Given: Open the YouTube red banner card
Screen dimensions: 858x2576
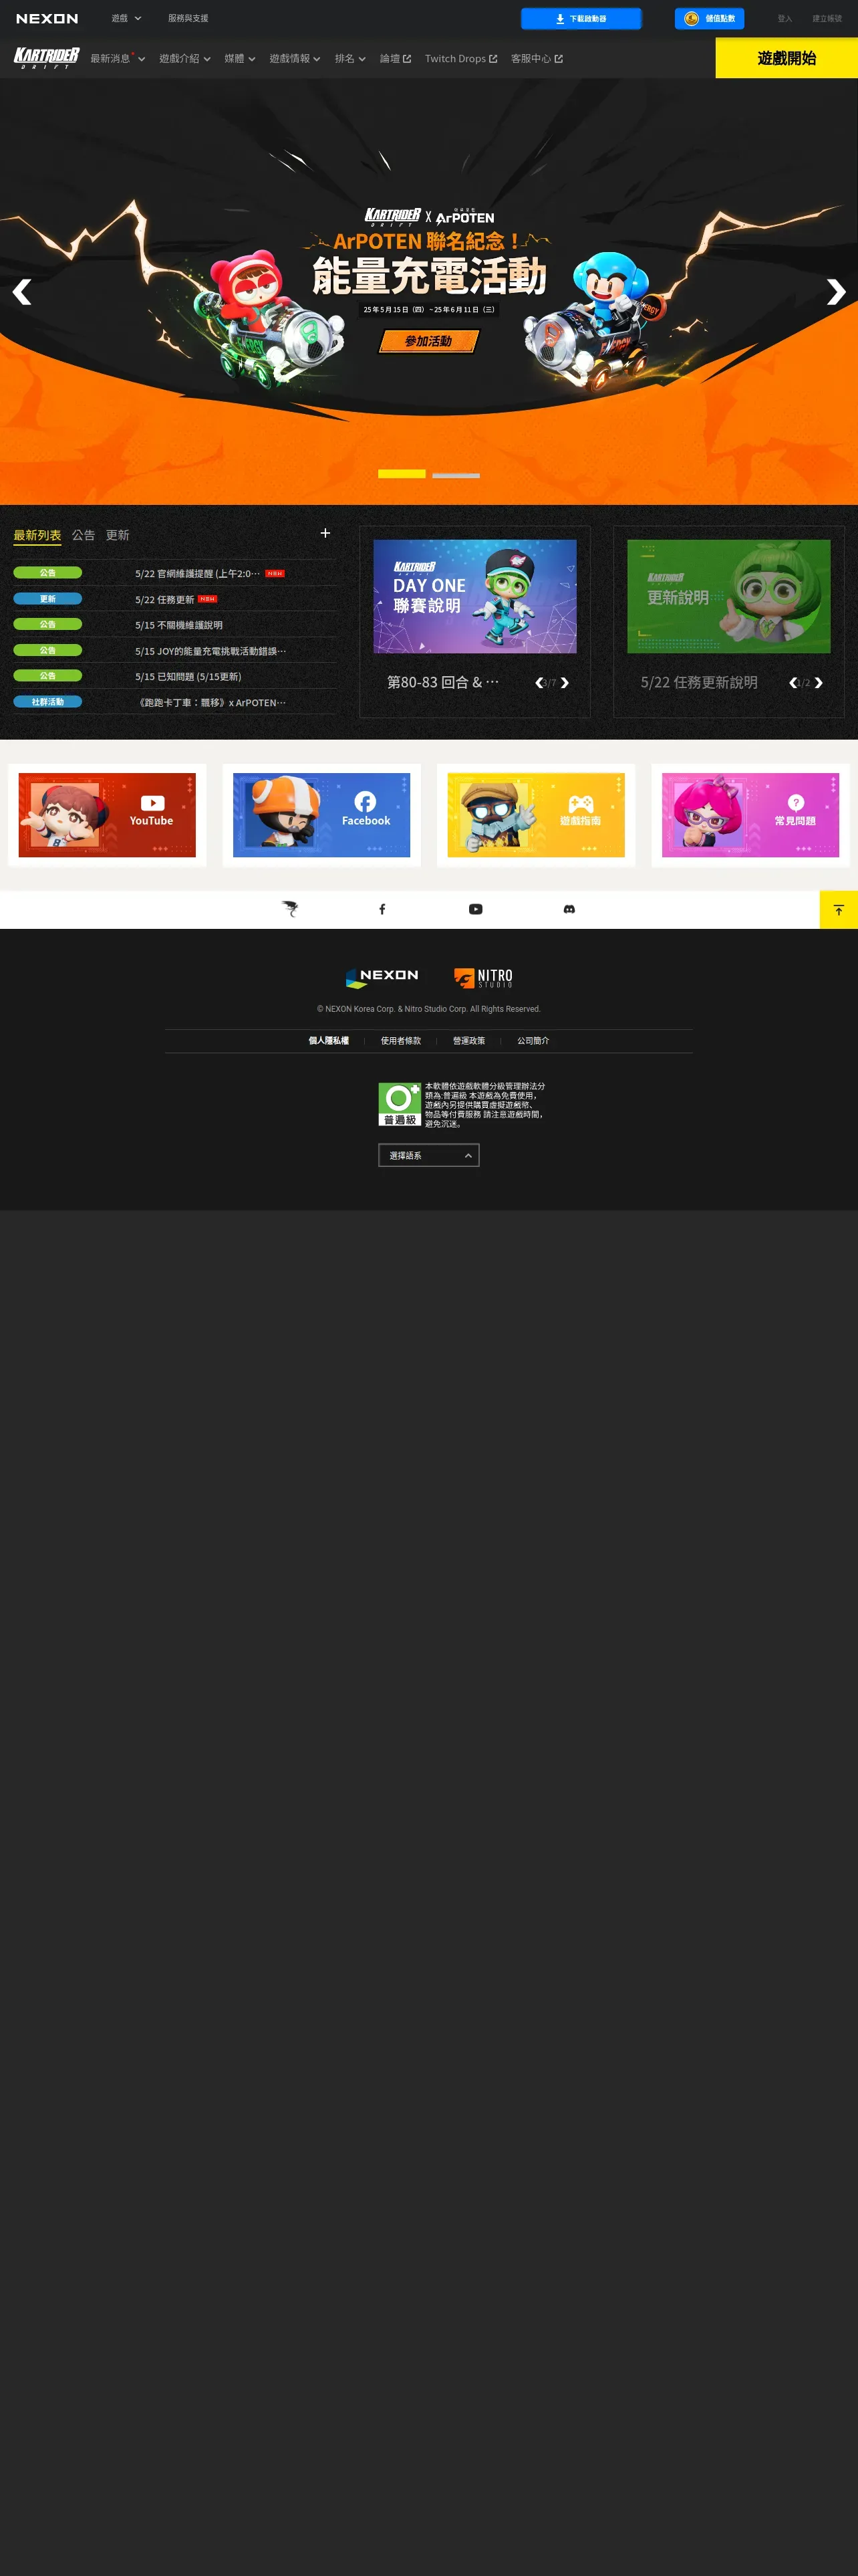Looking at the screenshot, I should (107, 815).
